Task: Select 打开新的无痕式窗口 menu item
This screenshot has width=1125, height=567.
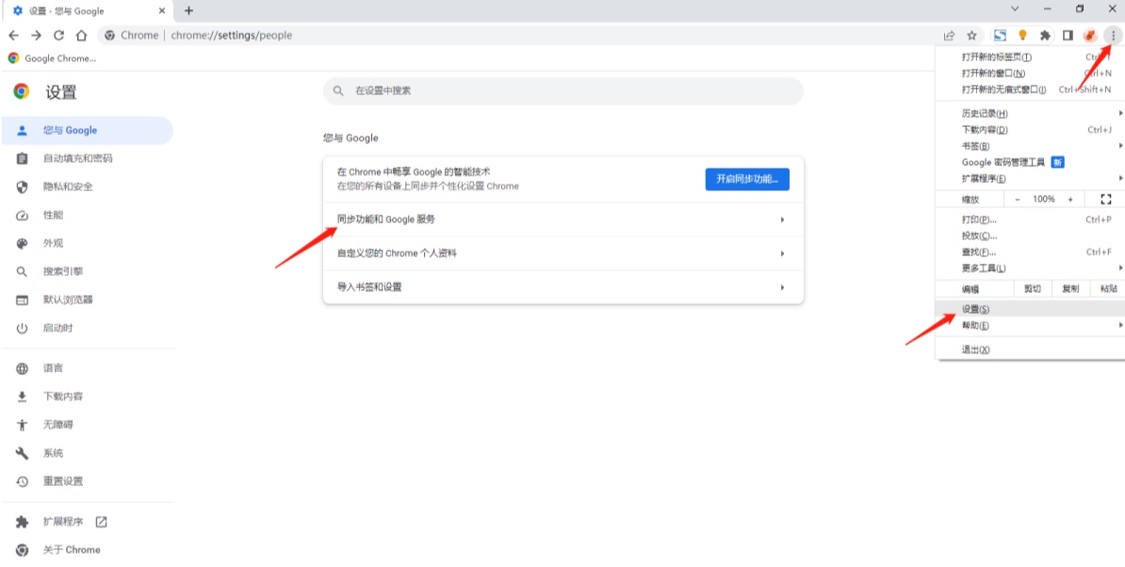Action: (x=1030, y=89)
